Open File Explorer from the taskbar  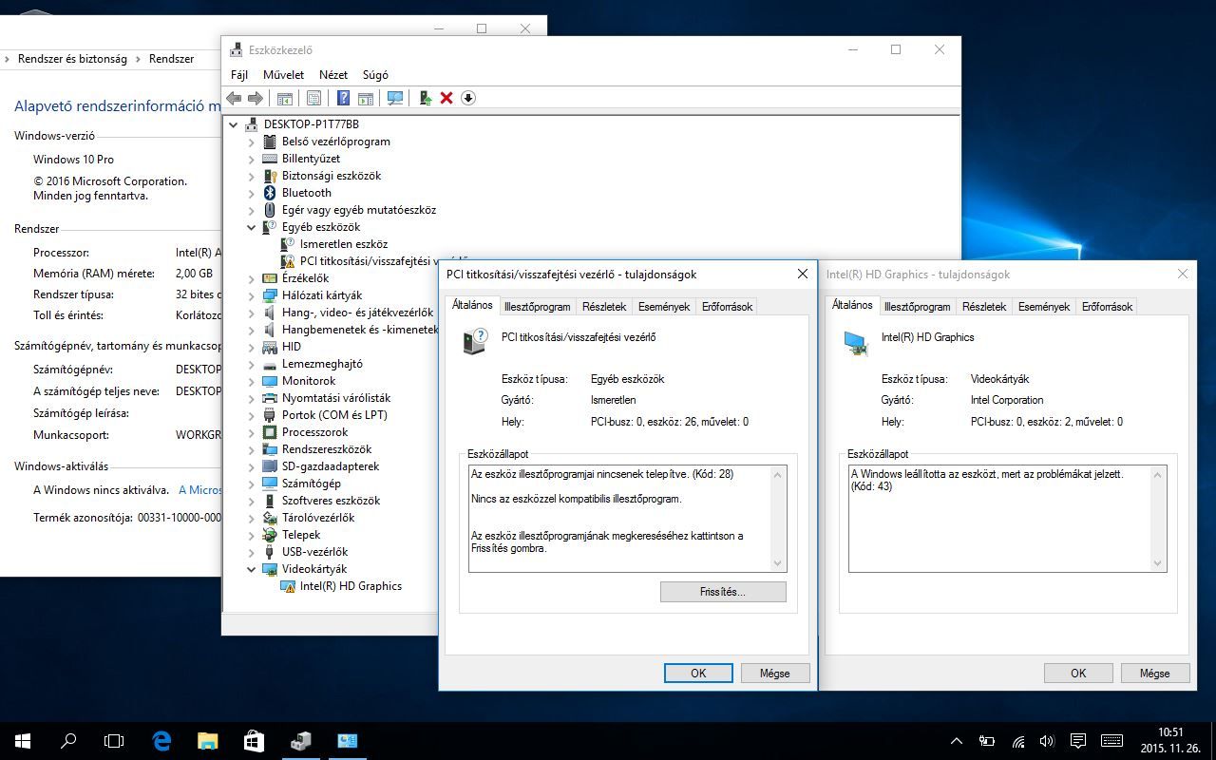(207, 741)
